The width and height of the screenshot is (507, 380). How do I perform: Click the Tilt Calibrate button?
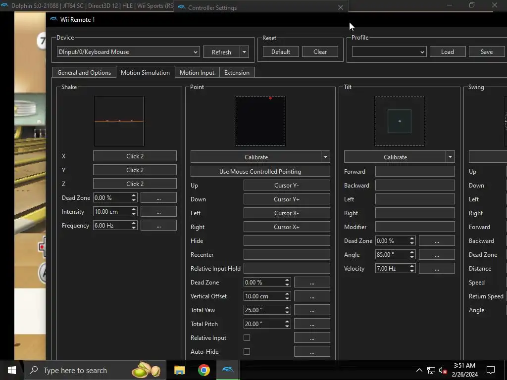point(395,157)
